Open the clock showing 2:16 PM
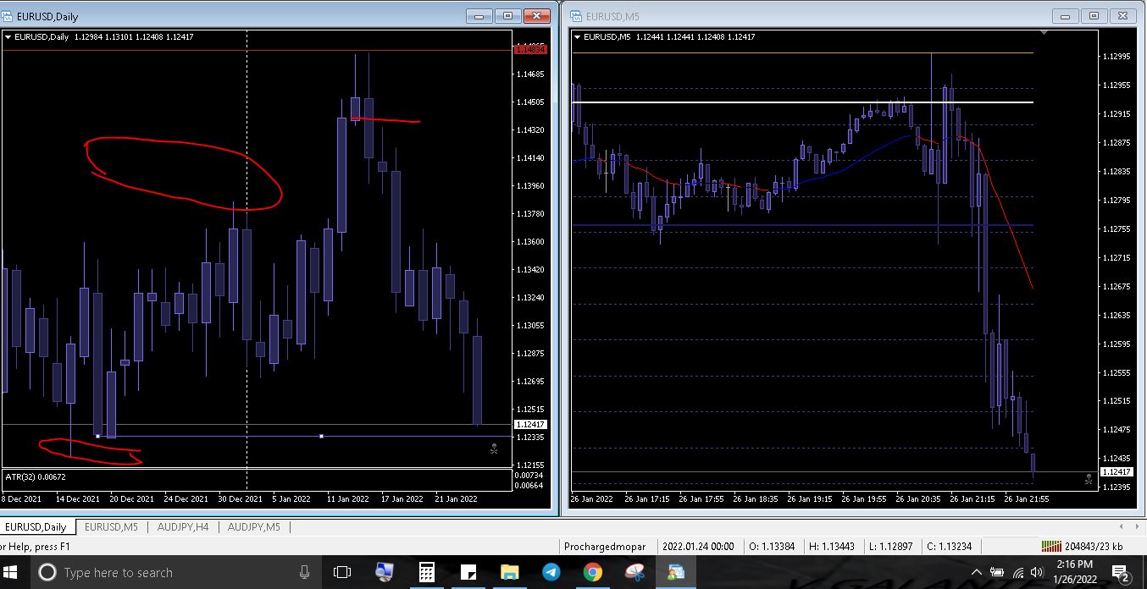 (x=1074, y=572)
